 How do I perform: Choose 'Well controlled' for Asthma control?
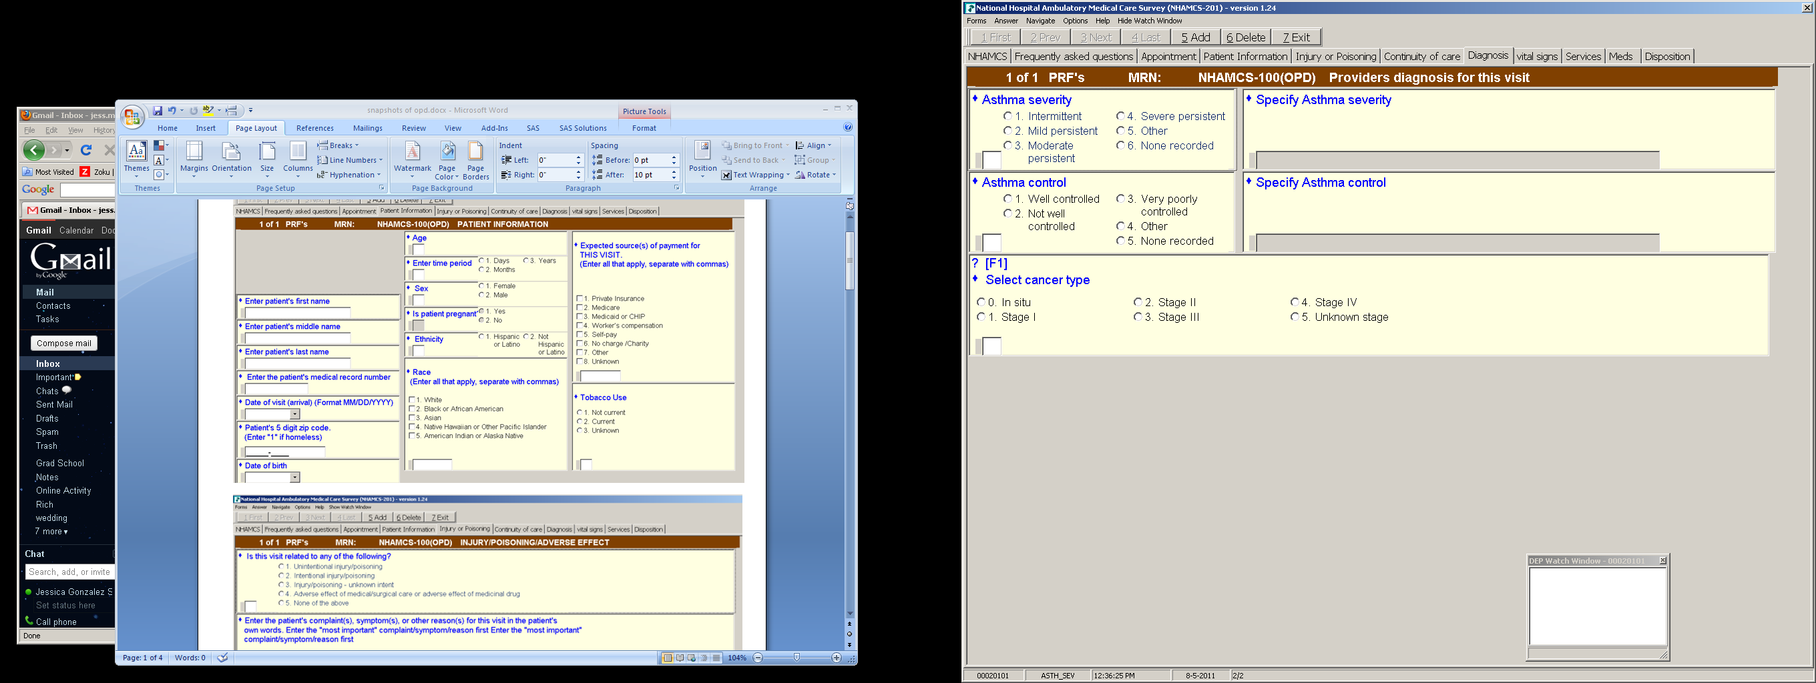click(x=1008, y=199)
